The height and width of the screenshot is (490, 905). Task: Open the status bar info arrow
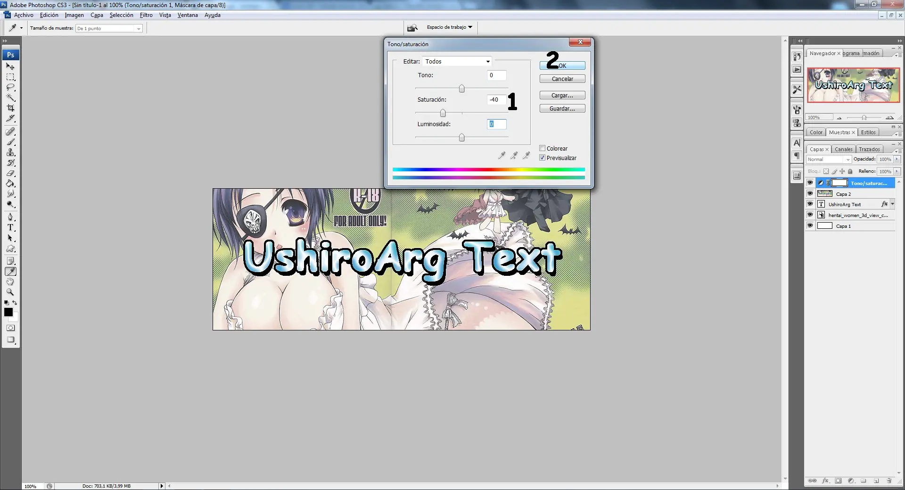[162, 486]
